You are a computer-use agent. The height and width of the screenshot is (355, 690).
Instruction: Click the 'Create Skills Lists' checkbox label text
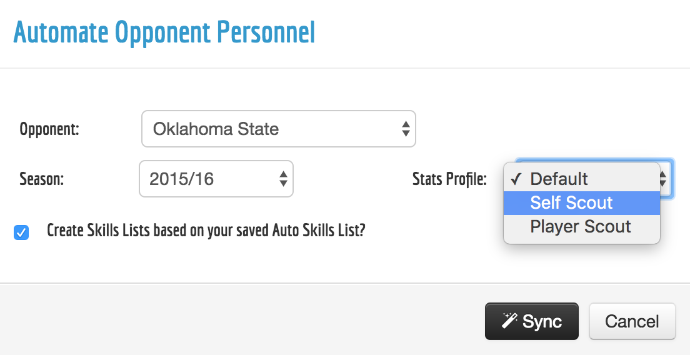pos(206,231)
